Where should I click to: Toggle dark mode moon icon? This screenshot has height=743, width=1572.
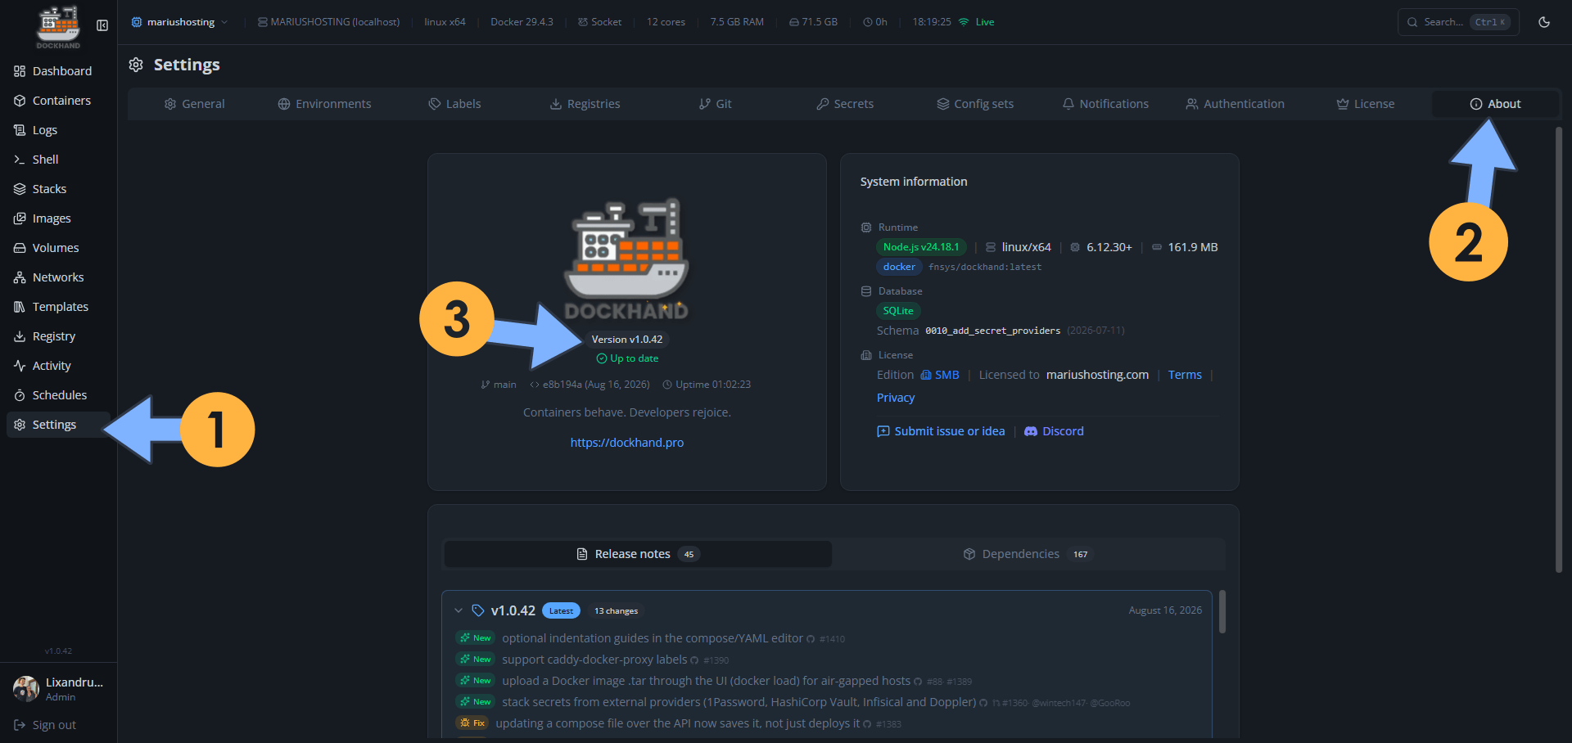pyautogui.click(x=1544, y=22)
